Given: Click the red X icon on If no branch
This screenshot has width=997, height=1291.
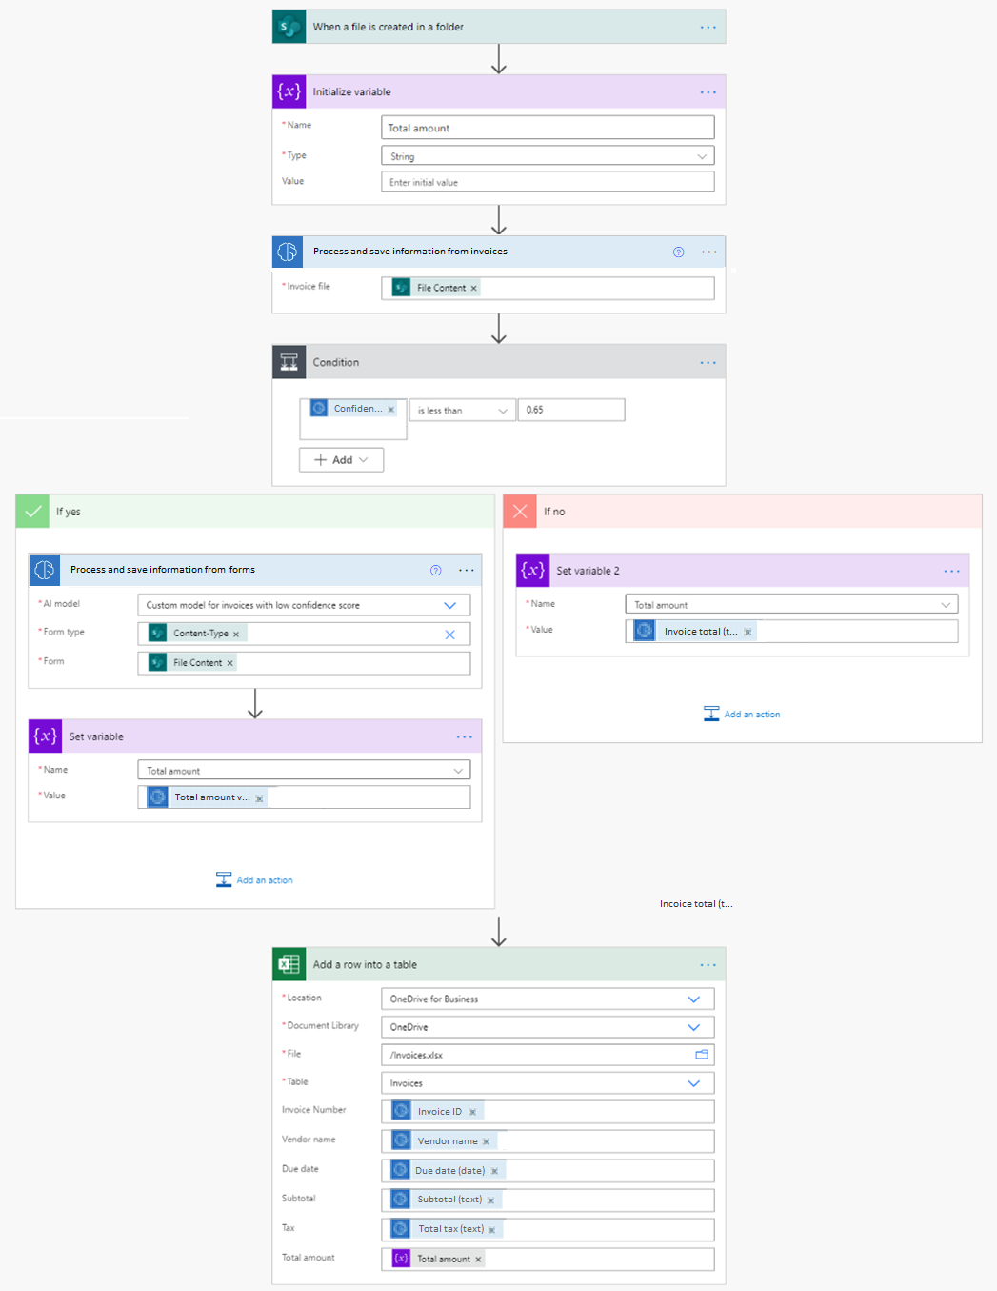Looking at the screenshot, I should coord(520,511).
